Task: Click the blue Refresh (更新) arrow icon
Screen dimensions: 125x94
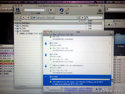Action: click(61, 10)
